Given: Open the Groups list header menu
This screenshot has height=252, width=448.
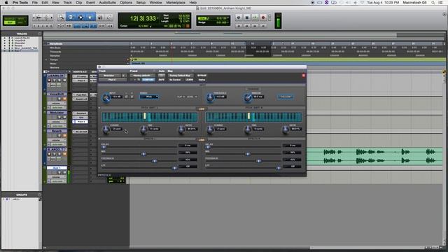Looking at the screenshot, I should point(39,195).
